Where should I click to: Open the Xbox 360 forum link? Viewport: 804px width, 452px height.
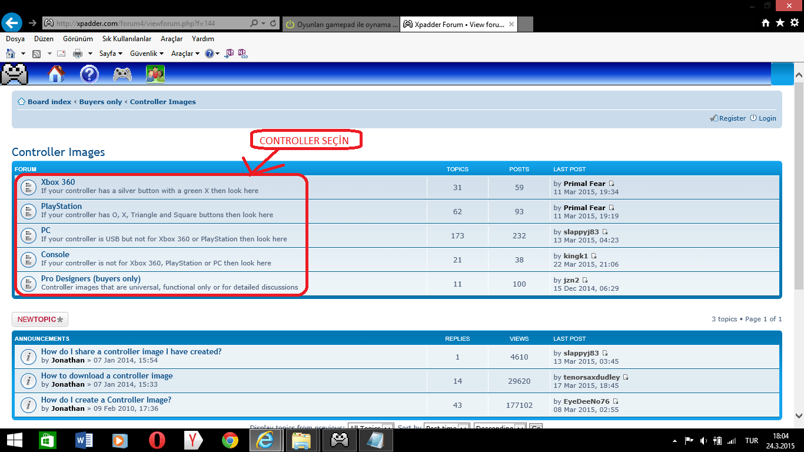[x=58, y=182]
